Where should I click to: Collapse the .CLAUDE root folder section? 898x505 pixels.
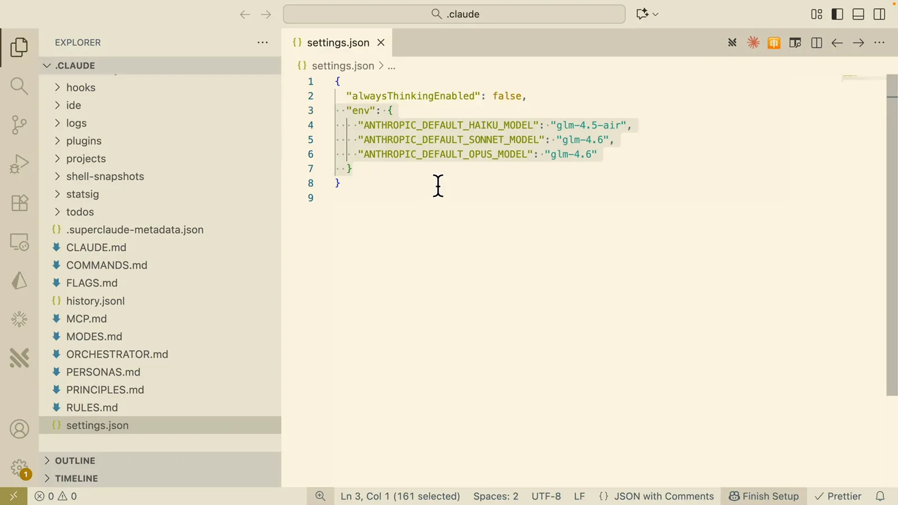tap(160, 66)
